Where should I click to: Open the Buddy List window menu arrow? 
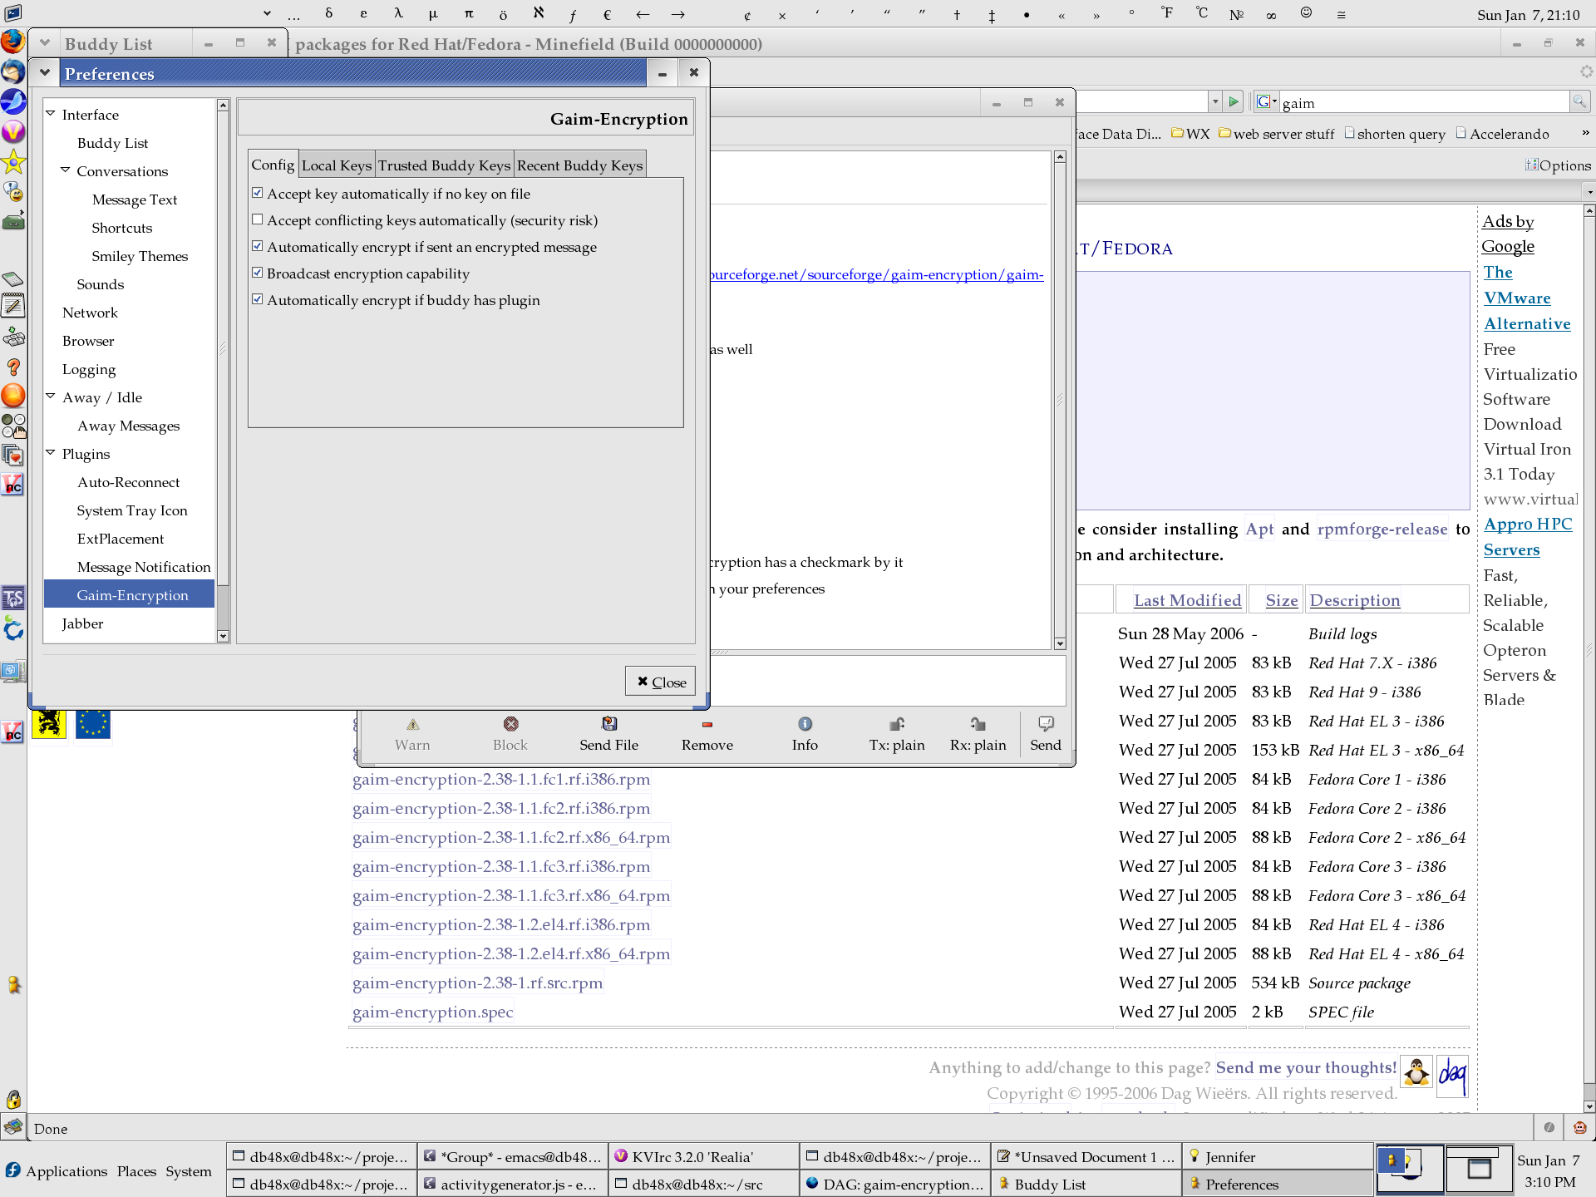(45, 43)
